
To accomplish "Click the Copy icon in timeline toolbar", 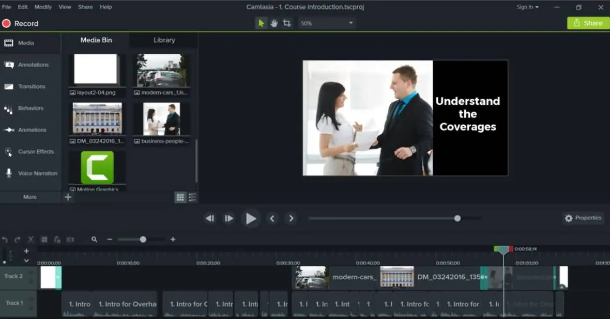I will tap(44, 240).
